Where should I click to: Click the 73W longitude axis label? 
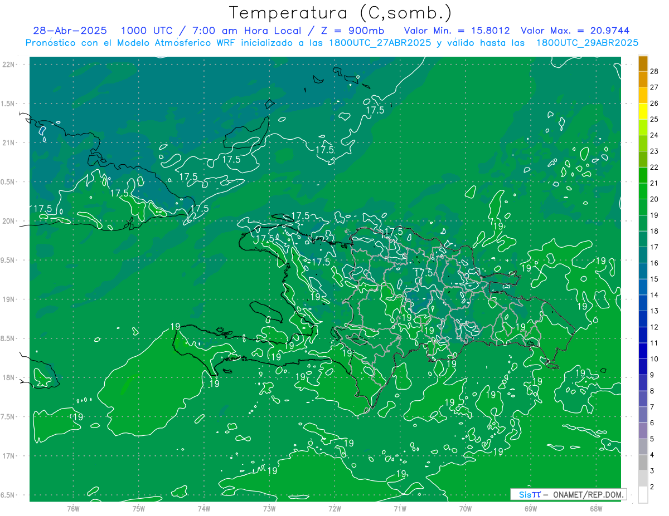point(269,508)
